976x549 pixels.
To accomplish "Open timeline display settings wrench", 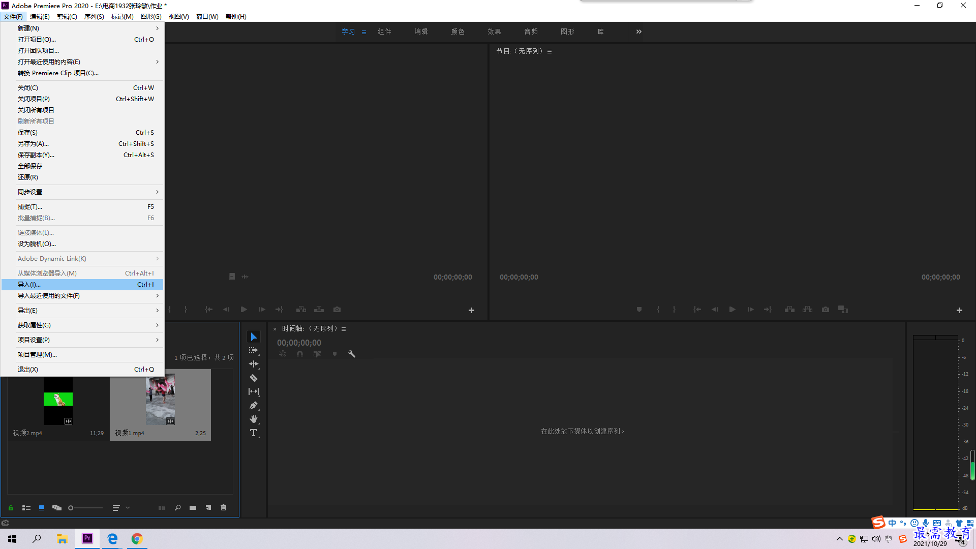I will pos(352,354).
